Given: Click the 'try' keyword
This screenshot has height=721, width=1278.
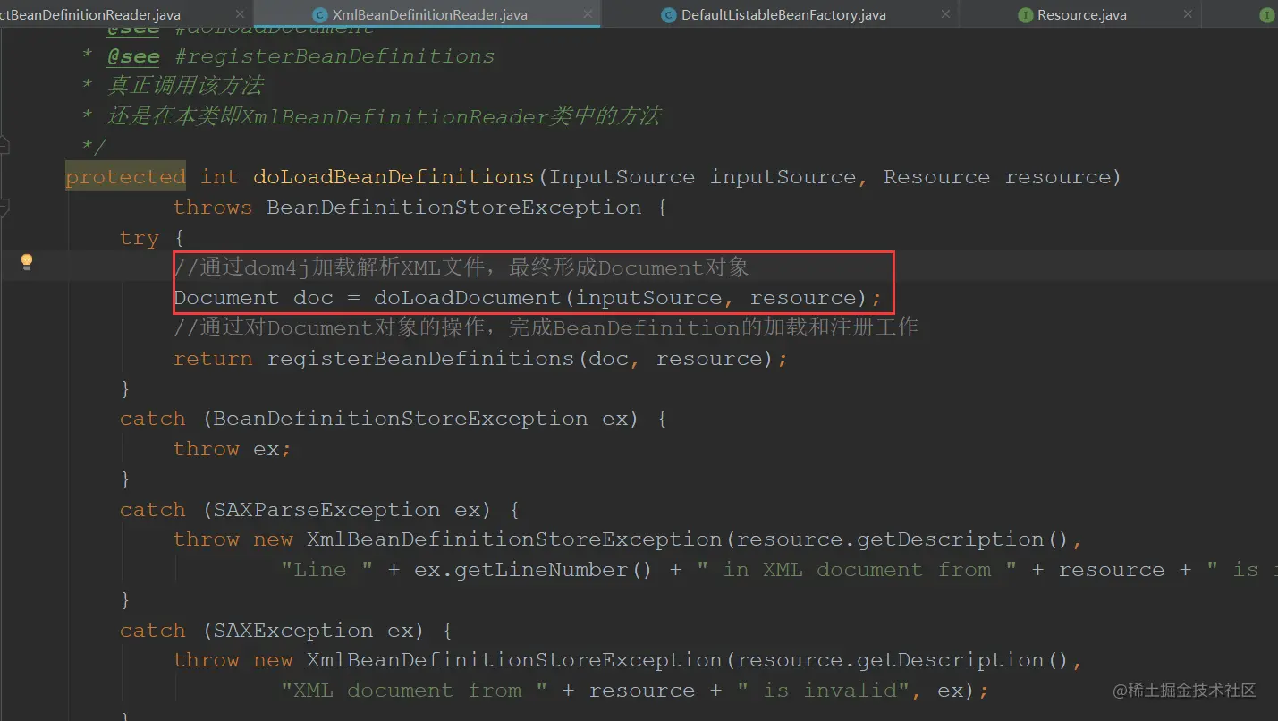Looking at the screenshot, I should 140,238.
